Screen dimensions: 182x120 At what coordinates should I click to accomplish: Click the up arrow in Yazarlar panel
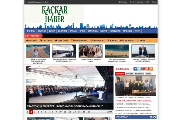click(x=151, y=117)
